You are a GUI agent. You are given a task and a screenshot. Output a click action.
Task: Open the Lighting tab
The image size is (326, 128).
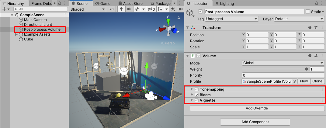coord(225,4)
